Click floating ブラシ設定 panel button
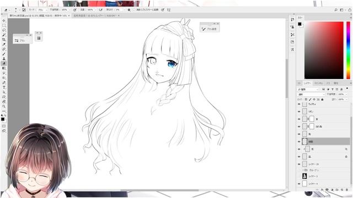The height and width of the screenshot is (198, 353). point(210,29)
